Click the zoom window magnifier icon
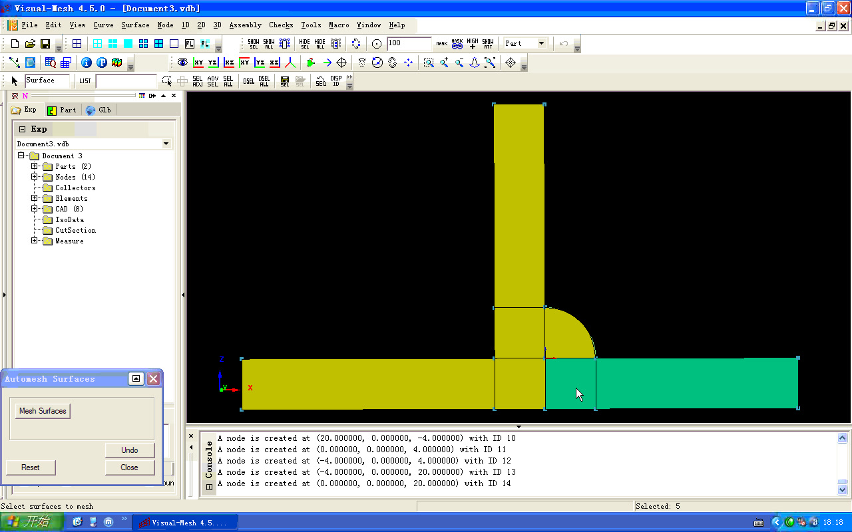This screenshot has height=532, width=852. pyautogui.click(x=429, y=63)
